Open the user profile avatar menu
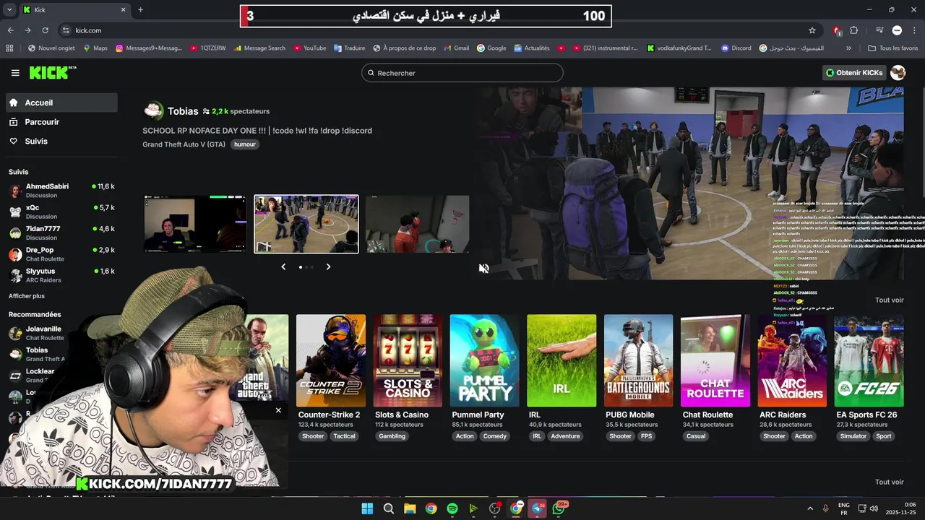925x520 pixels. [898, 73]
